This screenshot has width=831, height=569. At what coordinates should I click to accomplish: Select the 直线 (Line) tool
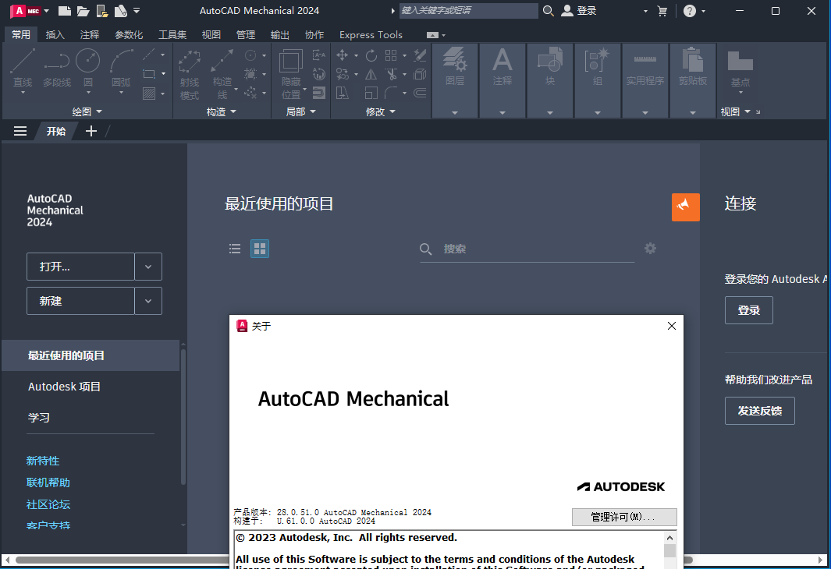click(x=23, y=67)
